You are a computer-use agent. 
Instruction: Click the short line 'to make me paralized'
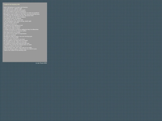[x=10, y=35]
